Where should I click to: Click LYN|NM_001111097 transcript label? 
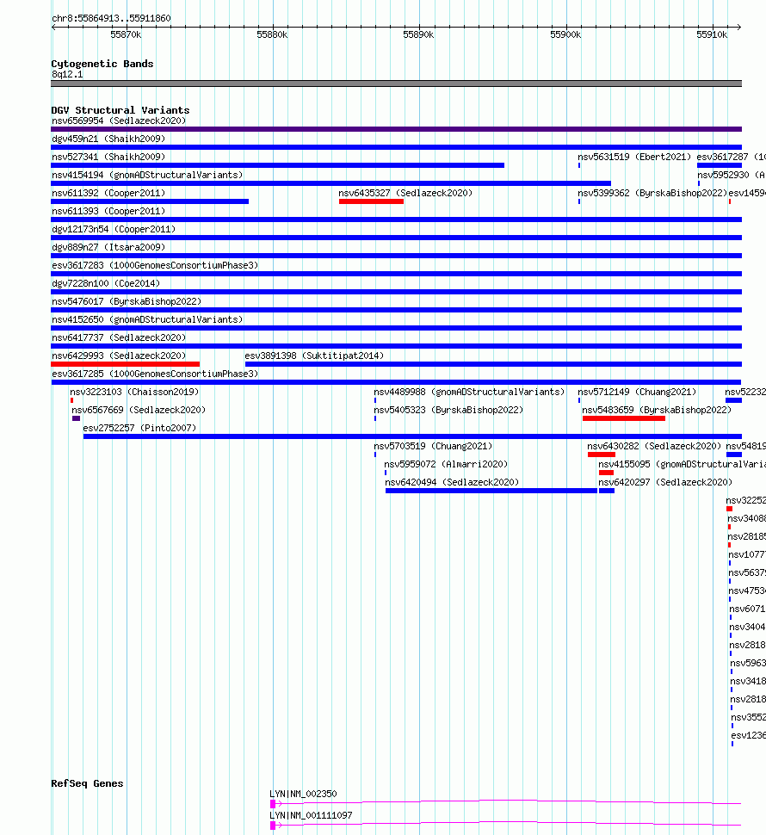click(x=311, y=816)
